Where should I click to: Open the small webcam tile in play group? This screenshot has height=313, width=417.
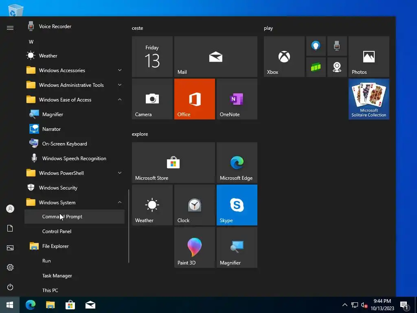[337, 67]
